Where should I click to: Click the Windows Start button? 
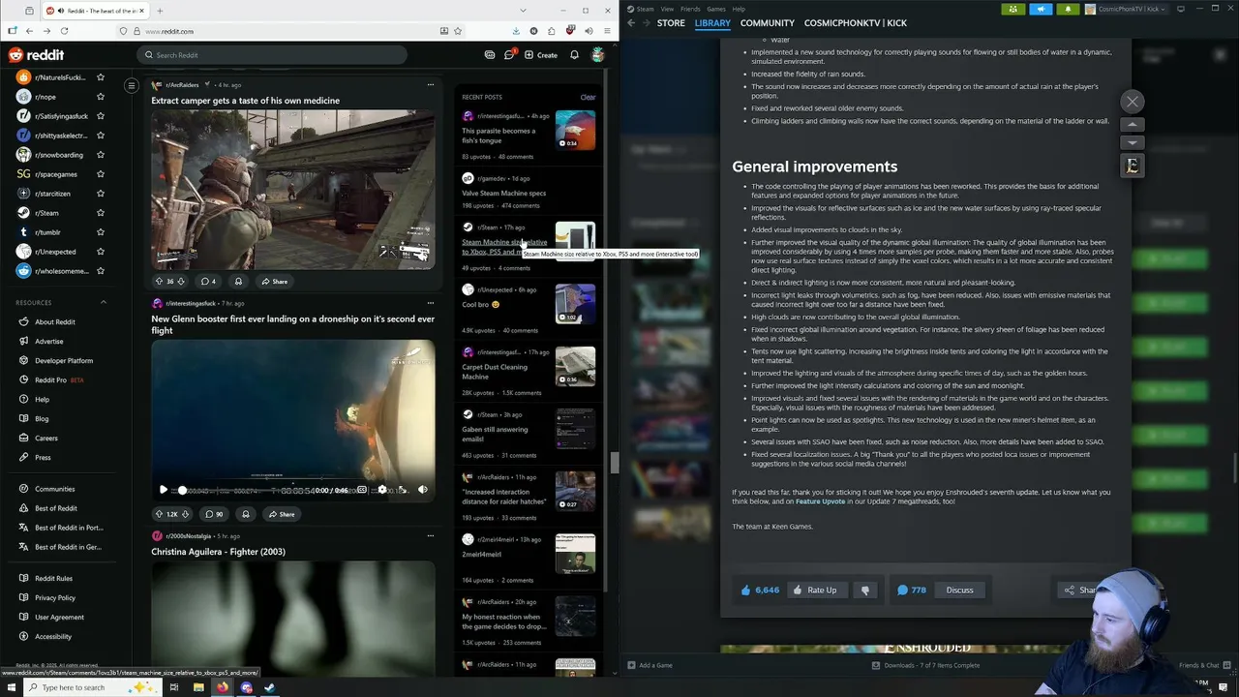(10, 687)
